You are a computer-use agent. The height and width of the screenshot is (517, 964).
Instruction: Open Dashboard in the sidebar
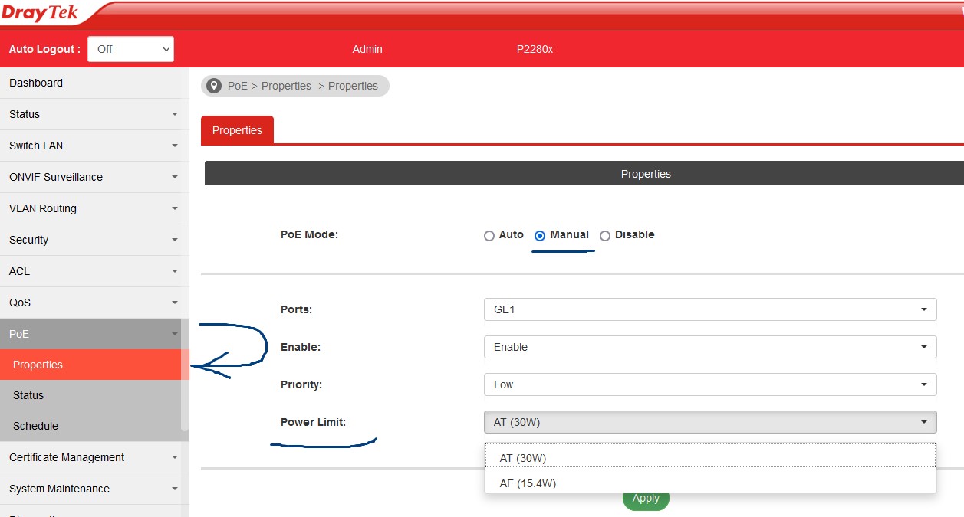click(36, 83)
